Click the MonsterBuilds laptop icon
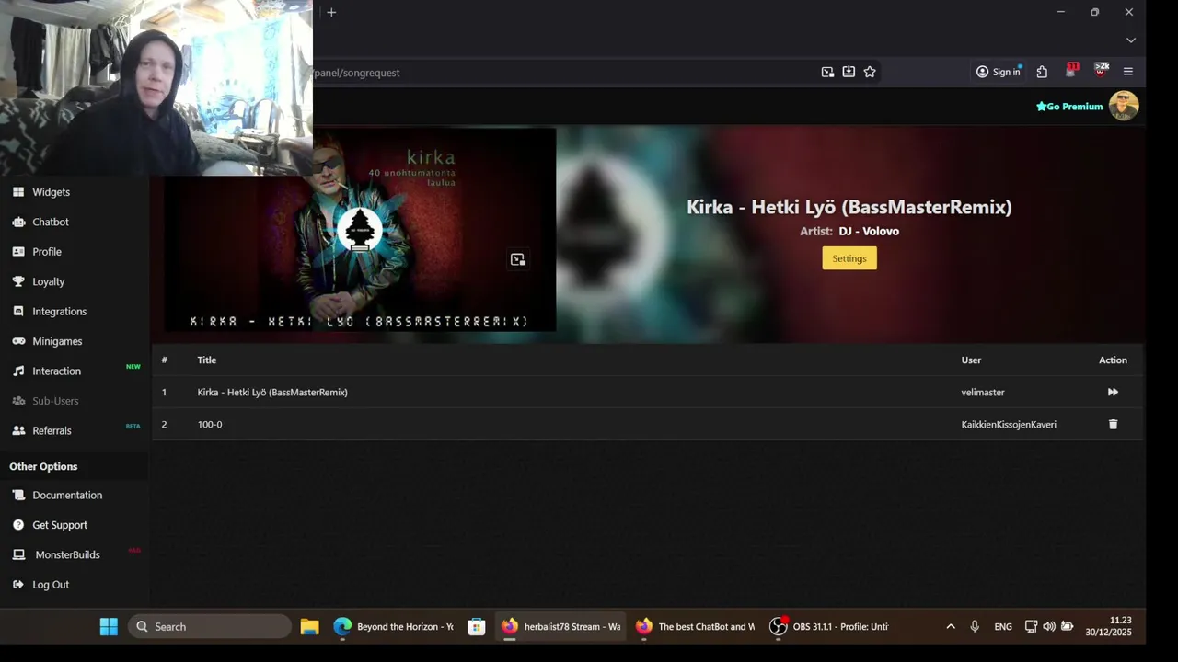The height and width of the screenshot is (662, 1178). coord(18,554)
